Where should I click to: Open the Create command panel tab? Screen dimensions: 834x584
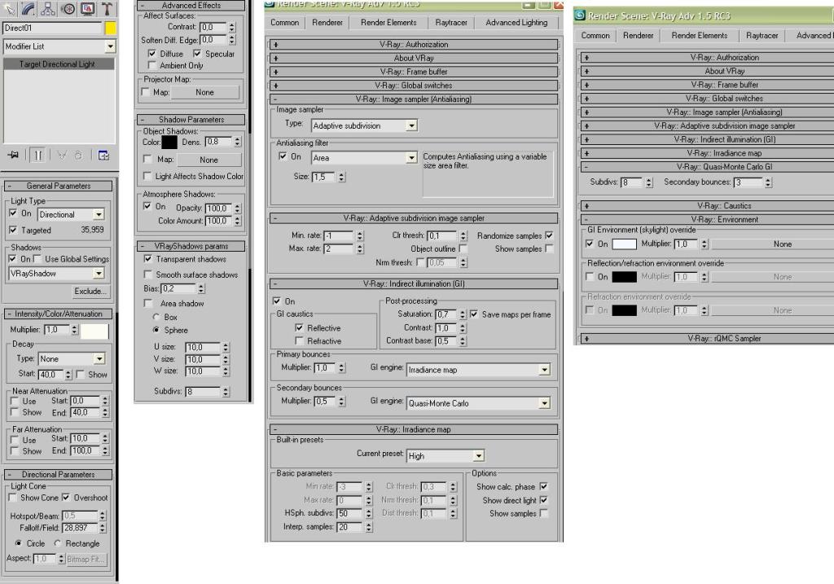click(x=10, y=8)
